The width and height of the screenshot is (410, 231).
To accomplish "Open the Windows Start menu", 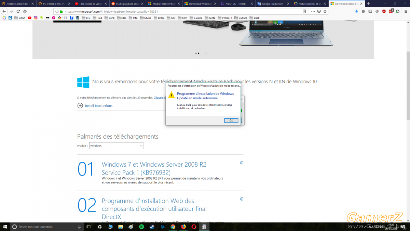I will [5, 227].
